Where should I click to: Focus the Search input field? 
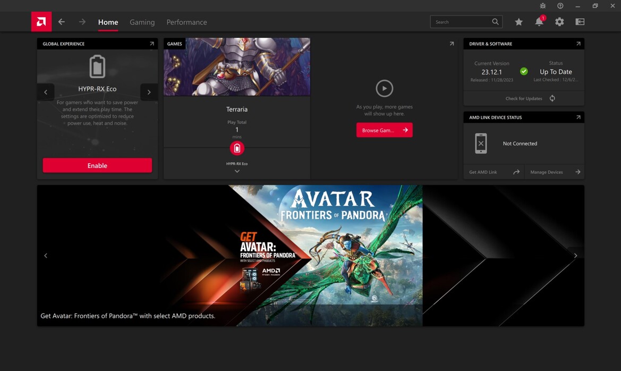click(466, 22)
